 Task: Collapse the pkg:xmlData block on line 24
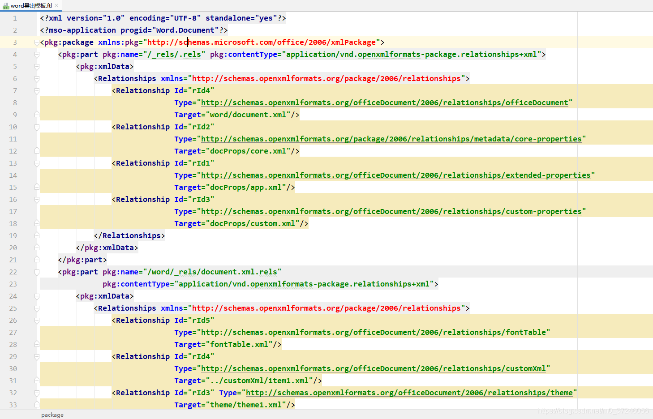[37, 296]
